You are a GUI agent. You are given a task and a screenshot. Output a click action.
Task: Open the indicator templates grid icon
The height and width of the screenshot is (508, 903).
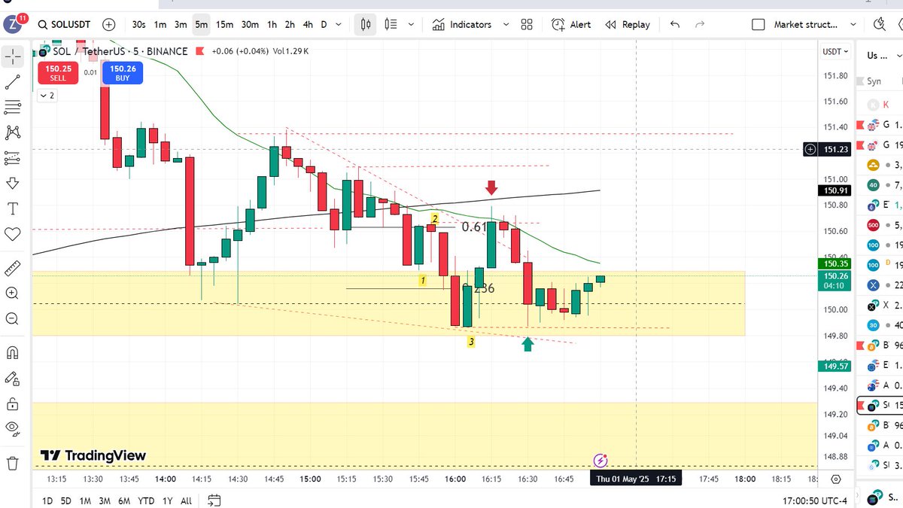pyautogui.click(x=526, y=24)
